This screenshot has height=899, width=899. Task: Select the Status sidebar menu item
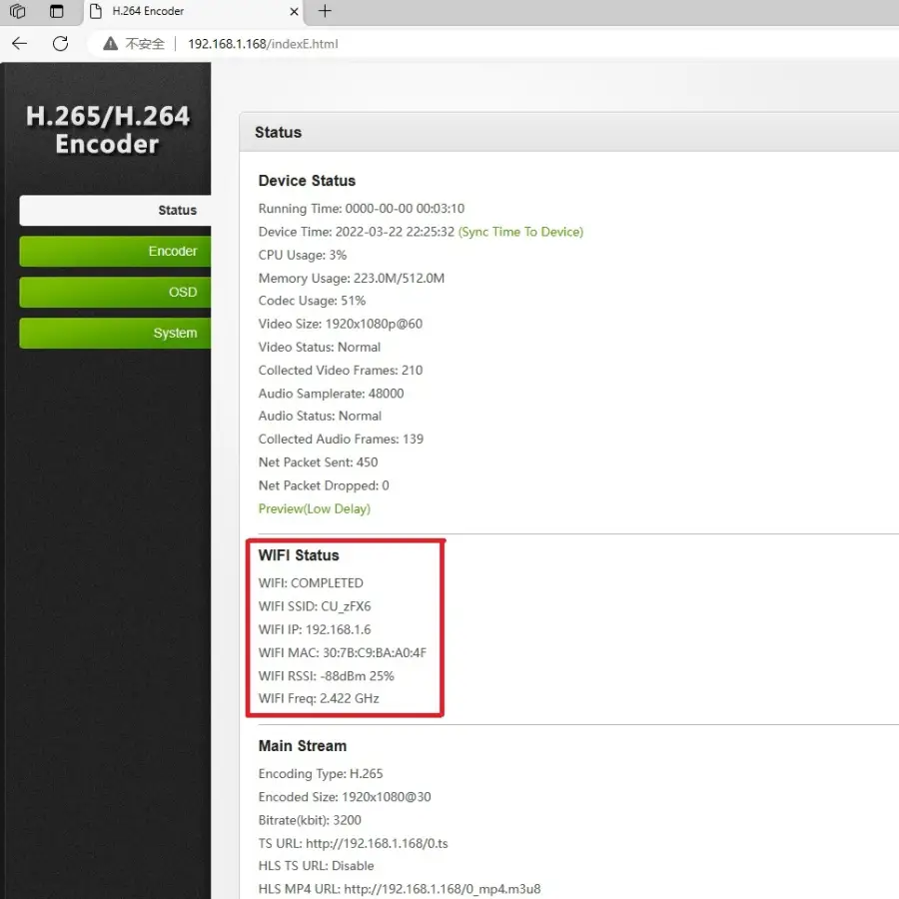115,210
